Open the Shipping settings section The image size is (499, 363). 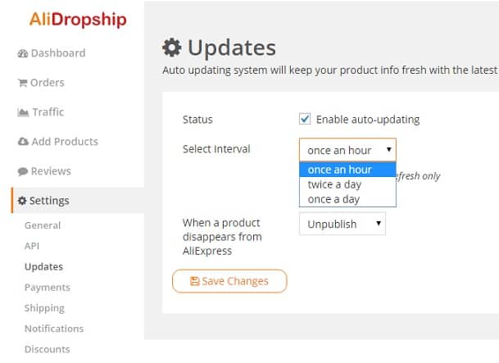[x=44, y=308]
